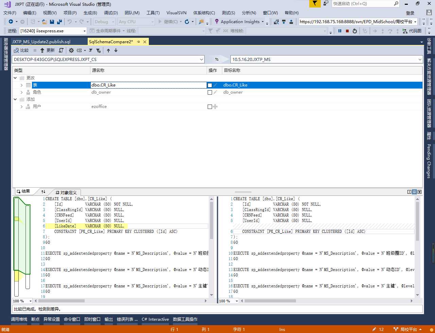
Task: Open the 错误列表 bottom window tab
Action: (x=127, y=319)
